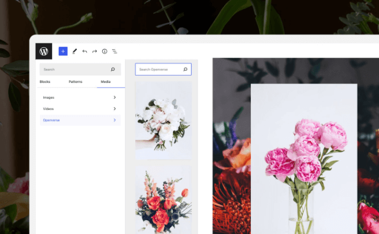Expand the Openverse category chevron
This screenshot has width=379, height=234.
point(114,120)
